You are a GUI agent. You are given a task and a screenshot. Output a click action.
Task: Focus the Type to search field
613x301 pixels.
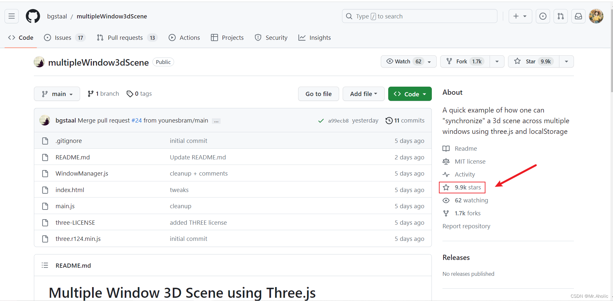click(420, 16)
